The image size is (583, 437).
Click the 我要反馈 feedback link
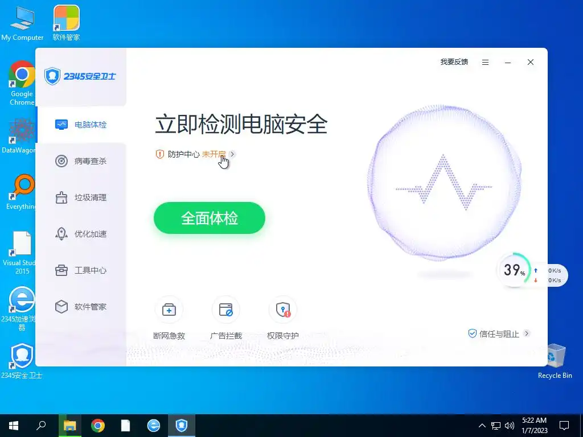pos(454,62)
